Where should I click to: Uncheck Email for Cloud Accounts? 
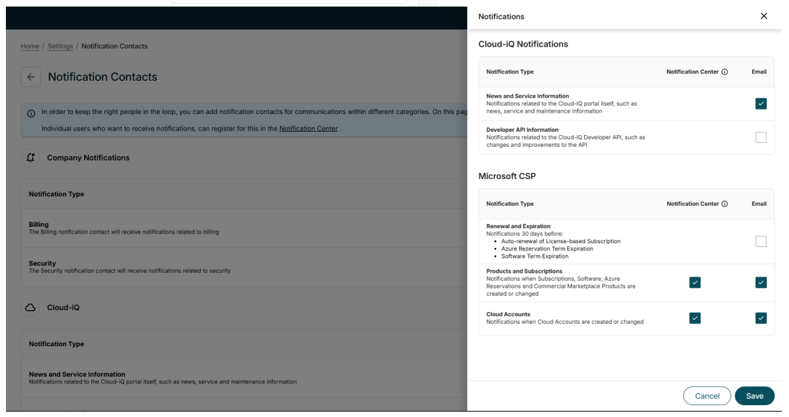761,318
